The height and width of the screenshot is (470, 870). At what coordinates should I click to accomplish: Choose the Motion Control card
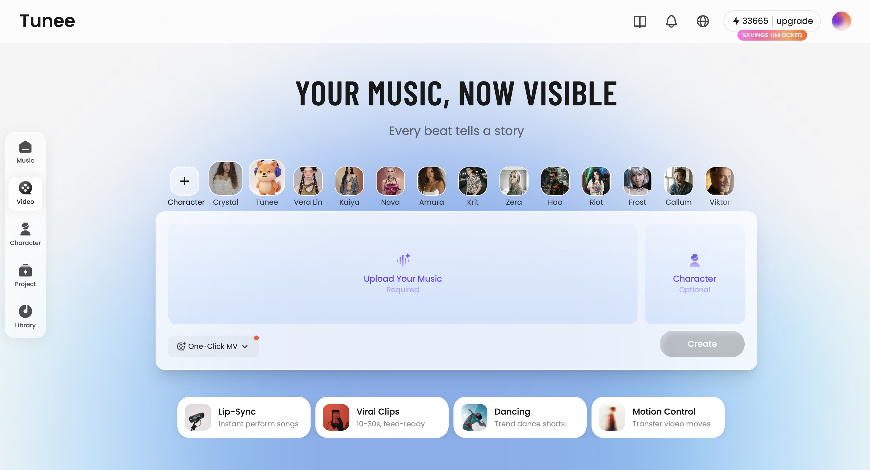pyautogui.click(x=657, y=417)
